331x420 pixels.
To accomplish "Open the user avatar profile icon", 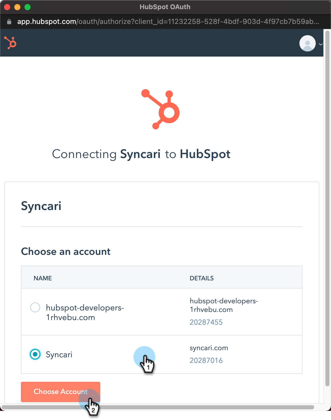I will click(x=307, y=43).
